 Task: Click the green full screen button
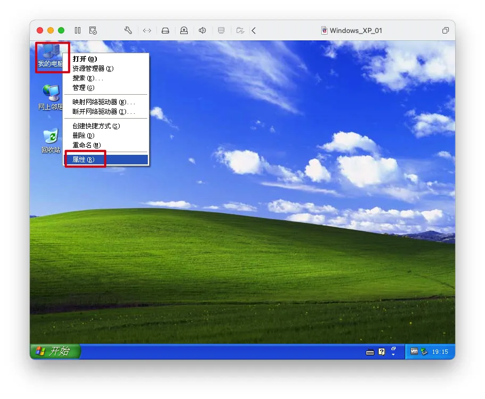(61, 30)
